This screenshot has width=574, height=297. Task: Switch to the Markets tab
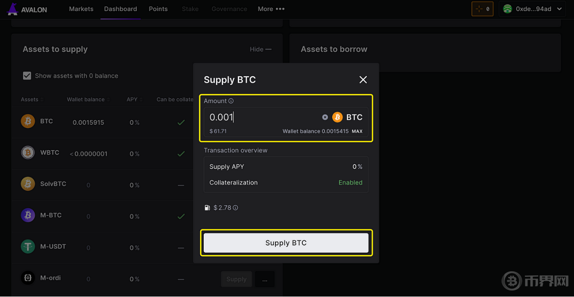[81, 9]
